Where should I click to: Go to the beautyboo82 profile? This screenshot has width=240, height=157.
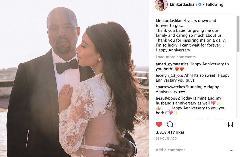(168, 98)
